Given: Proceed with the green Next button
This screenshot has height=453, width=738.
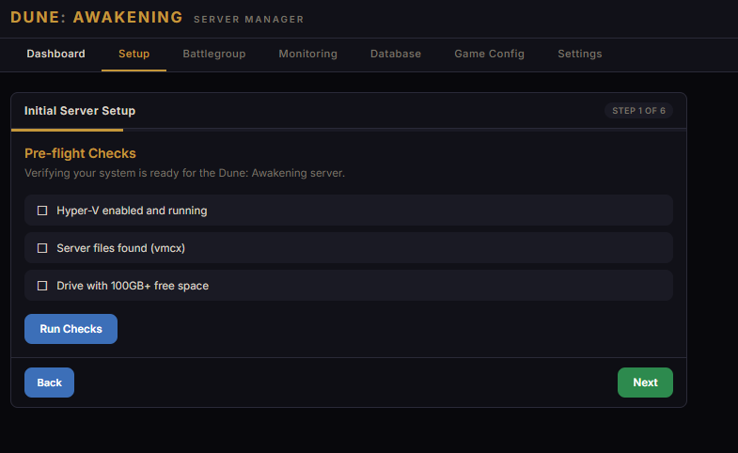Looking at the screenshot, I should pos(645,383).
